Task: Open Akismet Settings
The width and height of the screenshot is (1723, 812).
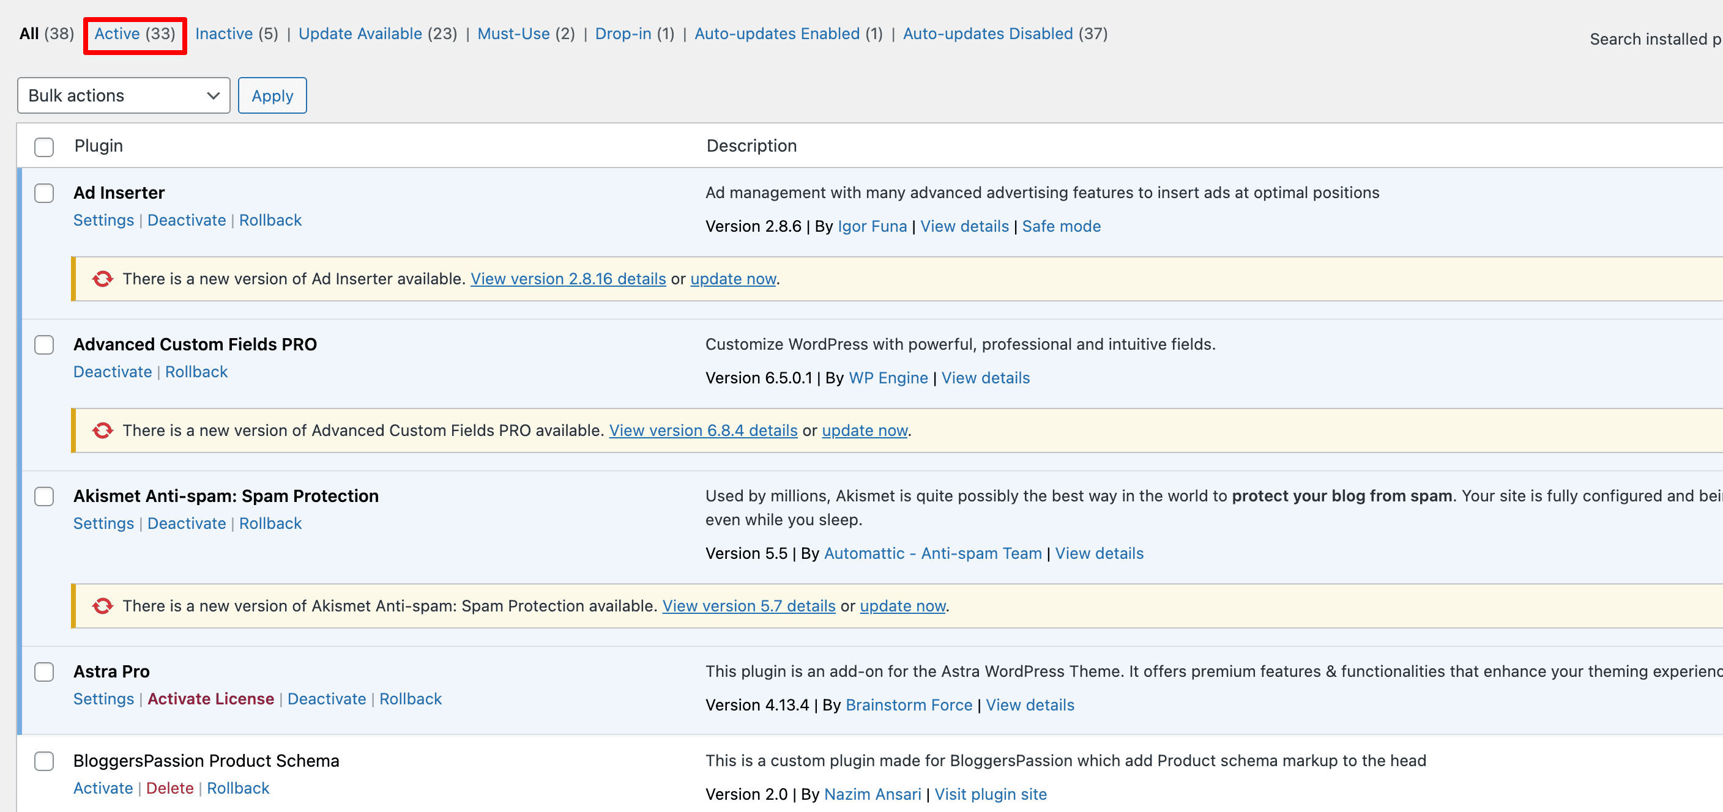Action: pyautogui.click(x=103, y=524)
